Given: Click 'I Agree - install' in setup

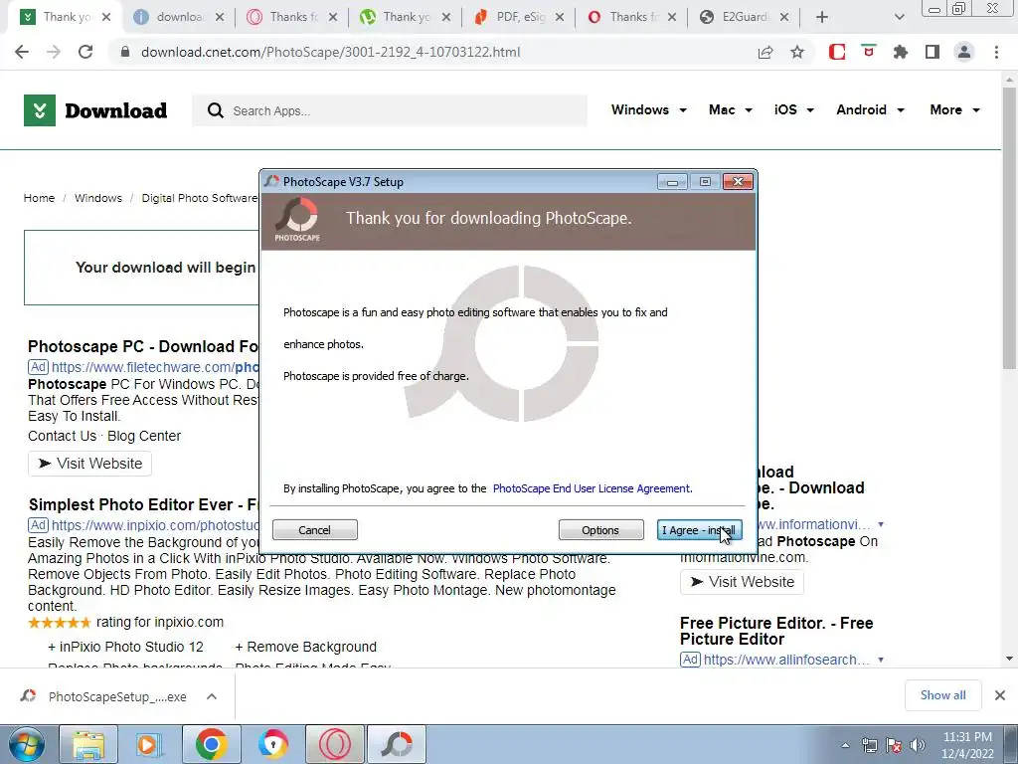Looking at the screenshot, I should 699,530.
